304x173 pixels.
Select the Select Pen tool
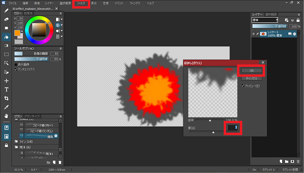[6, 72]
